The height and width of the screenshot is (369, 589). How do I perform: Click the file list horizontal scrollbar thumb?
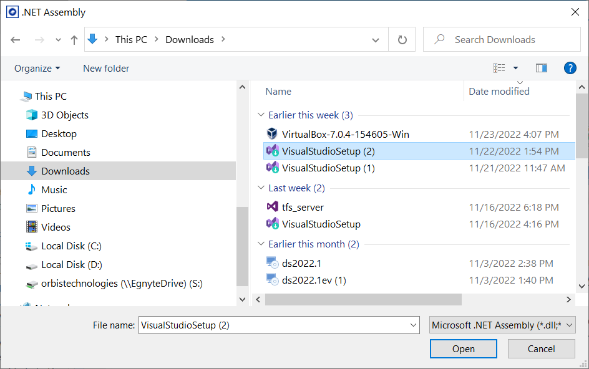[x=363, y=299]
